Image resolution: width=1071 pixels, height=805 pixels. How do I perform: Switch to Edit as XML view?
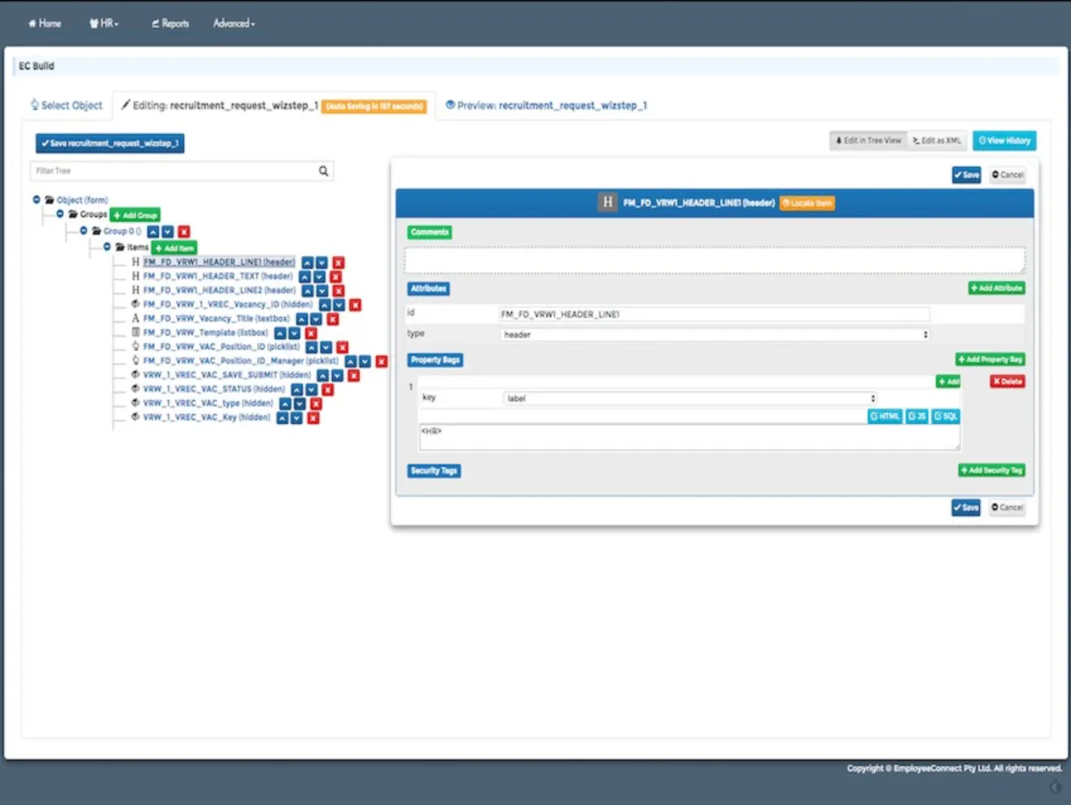937,140
